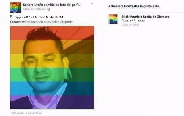This screenshot has width=184, height=116.
Task: Open Xiomara Gonzzalez's profile link
Action: [x=125, y=6]
